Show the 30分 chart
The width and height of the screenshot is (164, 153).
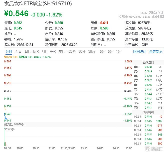(92, 51)
